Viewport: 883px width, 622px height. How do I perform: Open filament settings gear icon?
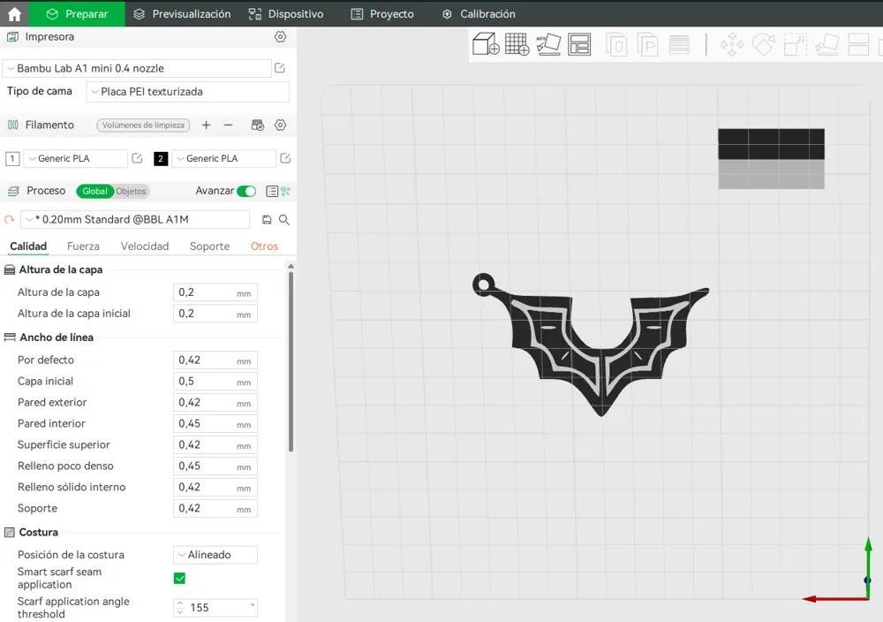280,125
